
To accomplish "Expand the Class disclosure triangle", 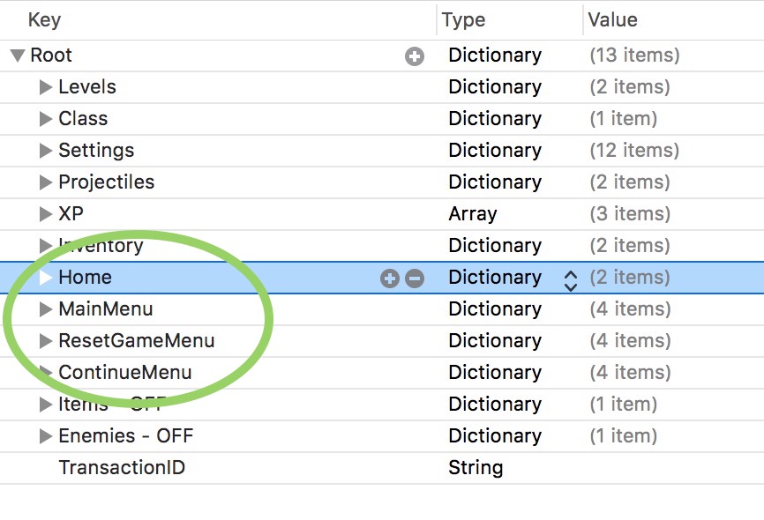I will pyautogui.click(x=46, y=119).
